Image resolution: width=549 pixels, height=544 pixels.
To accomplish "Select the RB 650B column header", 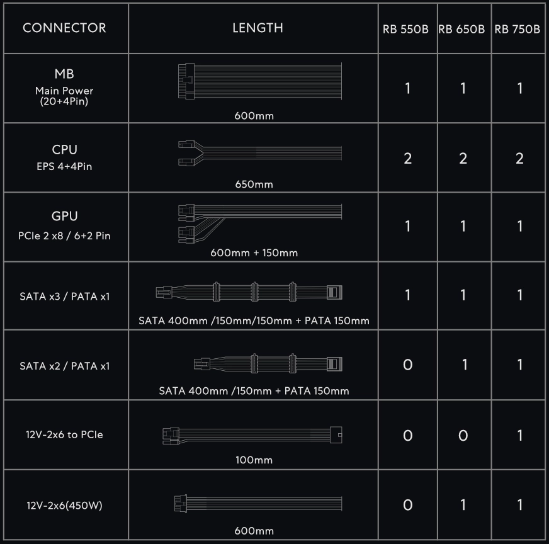I will pos(462,30).
